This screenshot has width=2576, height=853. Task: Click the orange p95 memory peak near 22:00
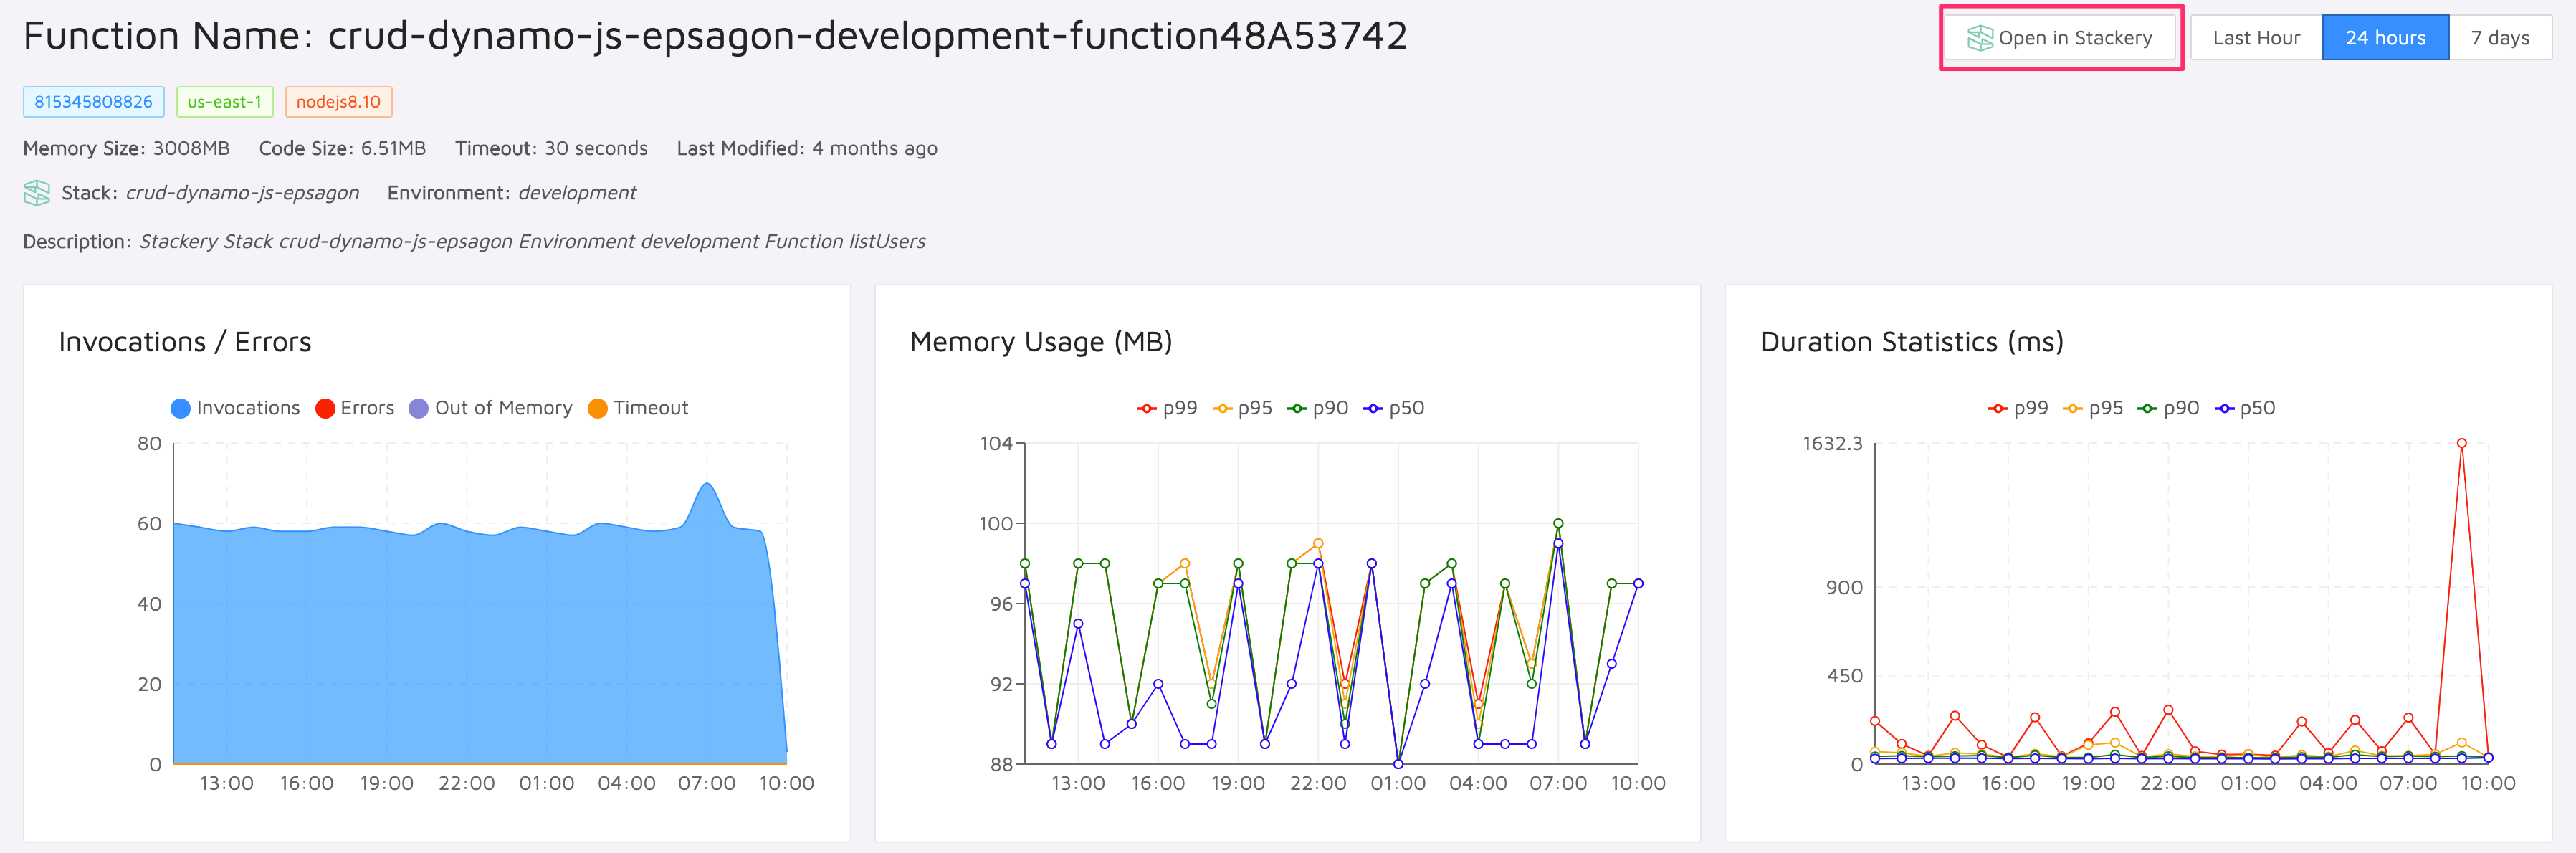1318,544
